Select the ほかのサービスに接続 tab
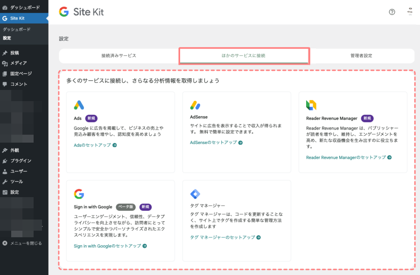This screenshot has height=275, width=420. pos(244,55)
